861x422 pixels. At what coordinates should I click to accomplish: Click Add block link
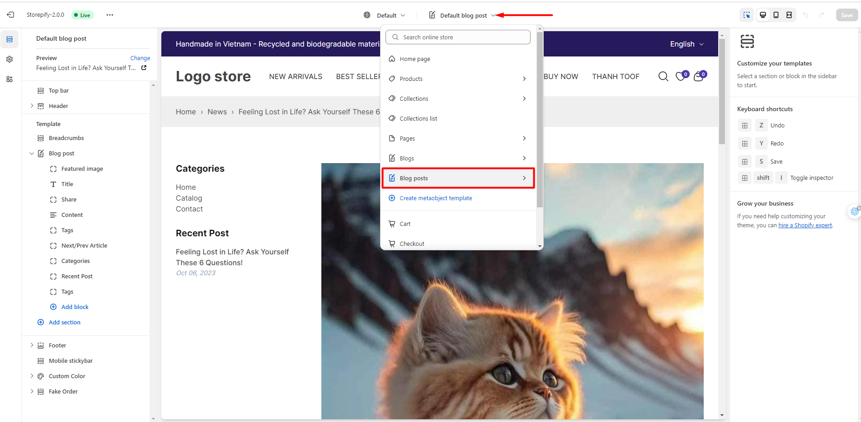click(x=75, y=307)
